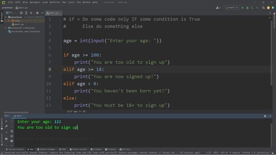Screen dimensions: 276x155
Task: Click the fold marker on line 1
Action: coord(61,19)
